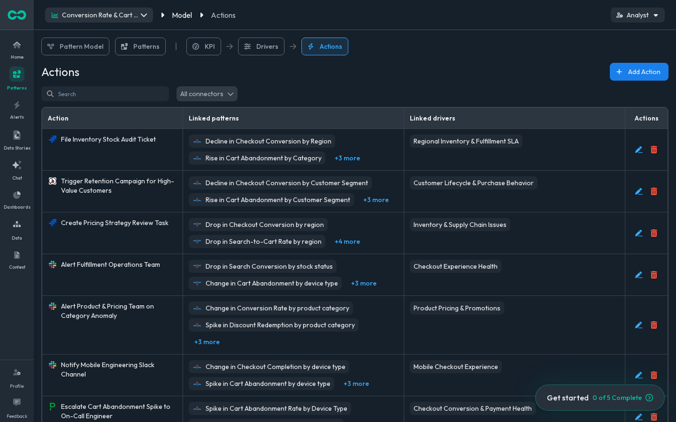This screenshot has width=676, height=422.
Task: Select the Actions step tab
Action: click(325, 46)
